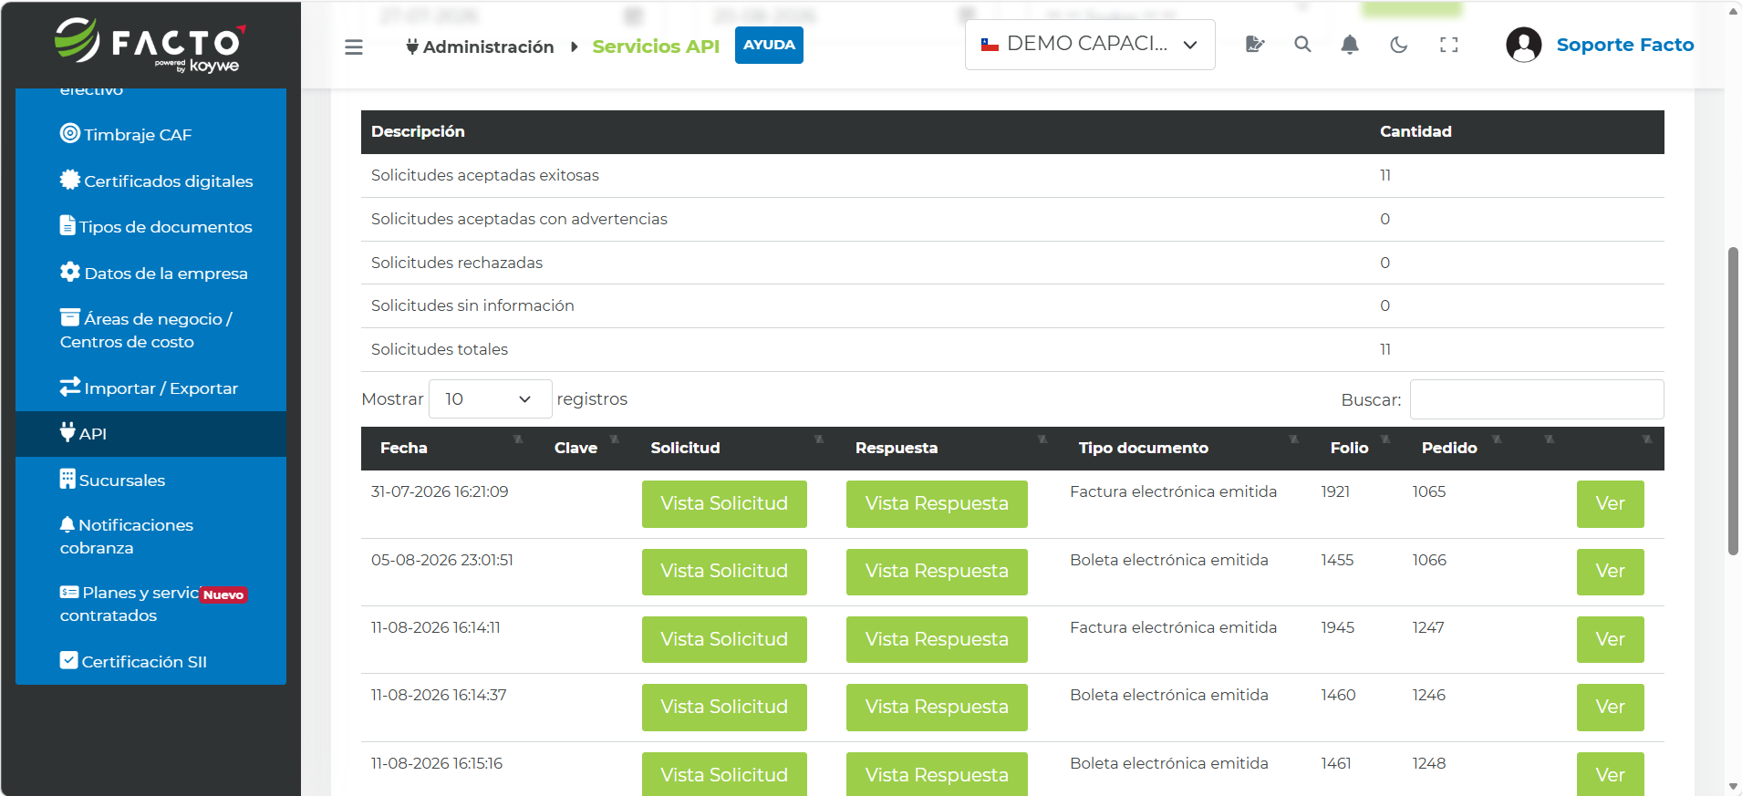Click the Facto logo
The height and width of the screenshot is (796, 1742).
(x=150, y=45)
